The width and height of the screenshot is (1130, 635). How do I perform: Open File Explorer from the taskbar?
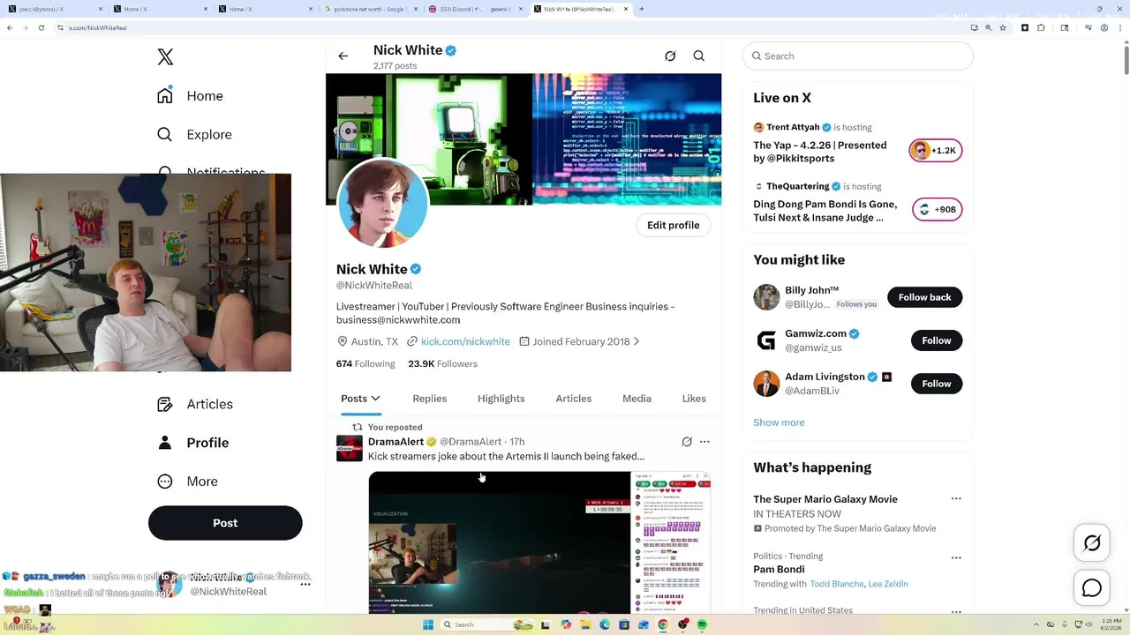pyautogui.click(x=585, y=624)
